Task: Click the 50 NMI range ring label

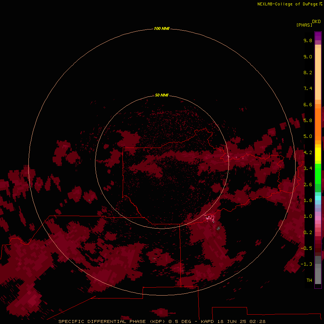Action: tap(162, 95)
